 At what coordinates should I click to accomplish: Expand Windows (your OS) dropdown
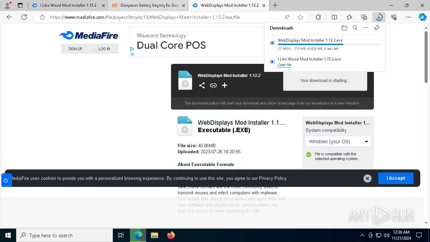pyautogui.click(x=338, y=142)
